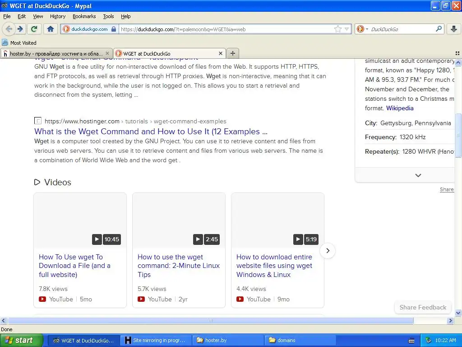Click the hostinger result favicon
Viewport: 462px width, 347px height.
[x=38, y=121]
